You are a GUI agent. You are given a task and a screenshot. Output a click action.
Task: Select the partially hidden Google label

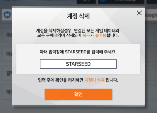point(151,15)
